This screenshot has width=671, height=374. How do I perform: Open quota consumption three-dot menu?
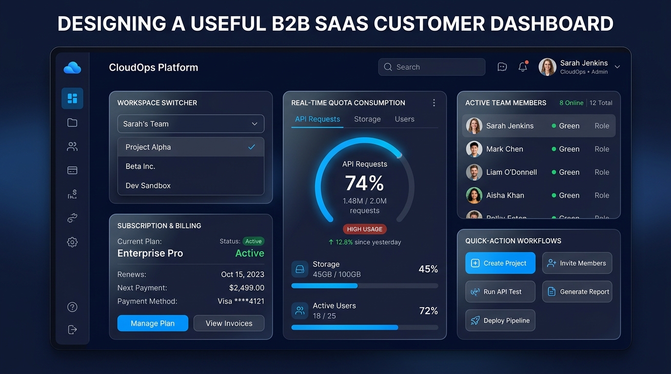(434, 103)
